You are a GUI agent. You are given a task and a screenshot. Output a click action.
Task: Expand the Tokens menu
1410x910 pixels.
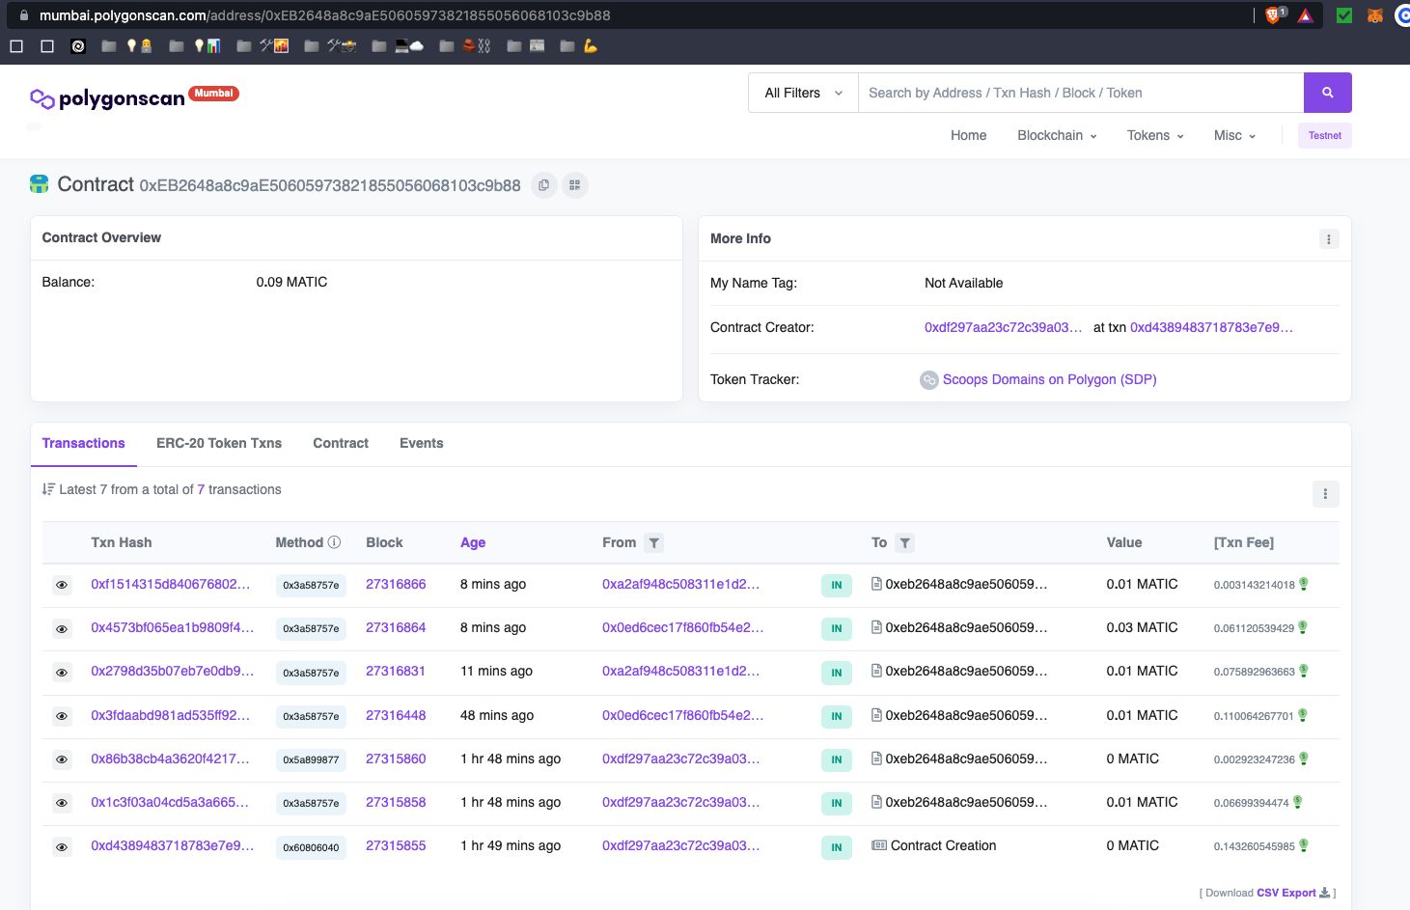(x=1155, y=135)
